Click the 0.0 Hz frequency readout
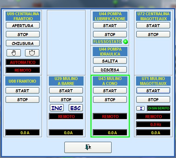 [153, 124]
